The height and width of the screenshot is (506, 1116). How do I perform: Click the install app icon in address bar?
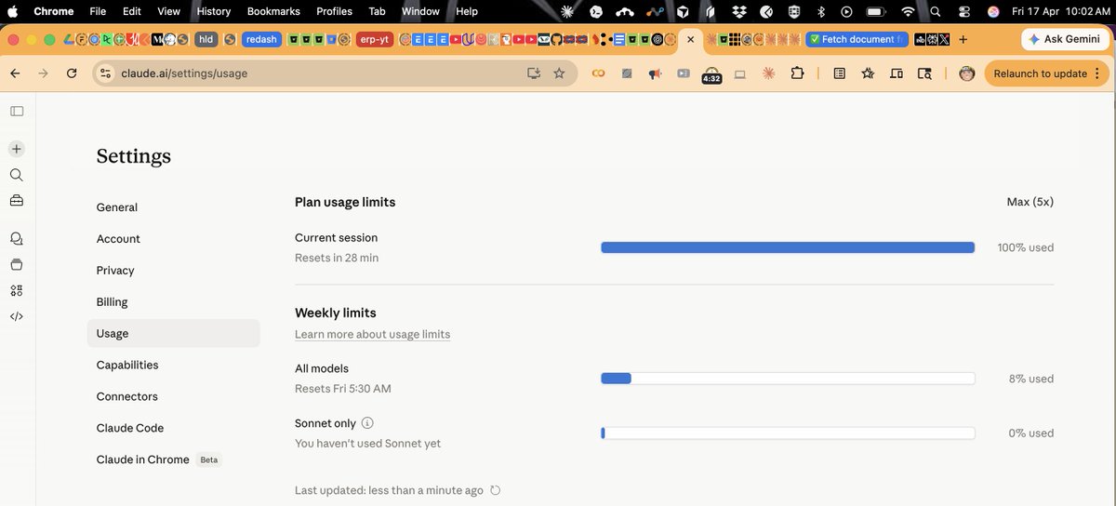[x=533, y=73]
